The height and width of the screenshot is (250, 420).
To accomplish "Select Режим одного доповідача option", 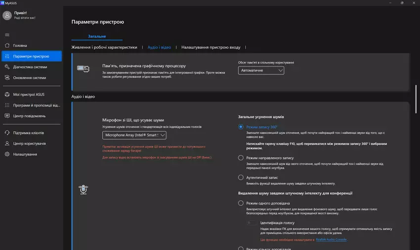I will (x=241, y=203).
